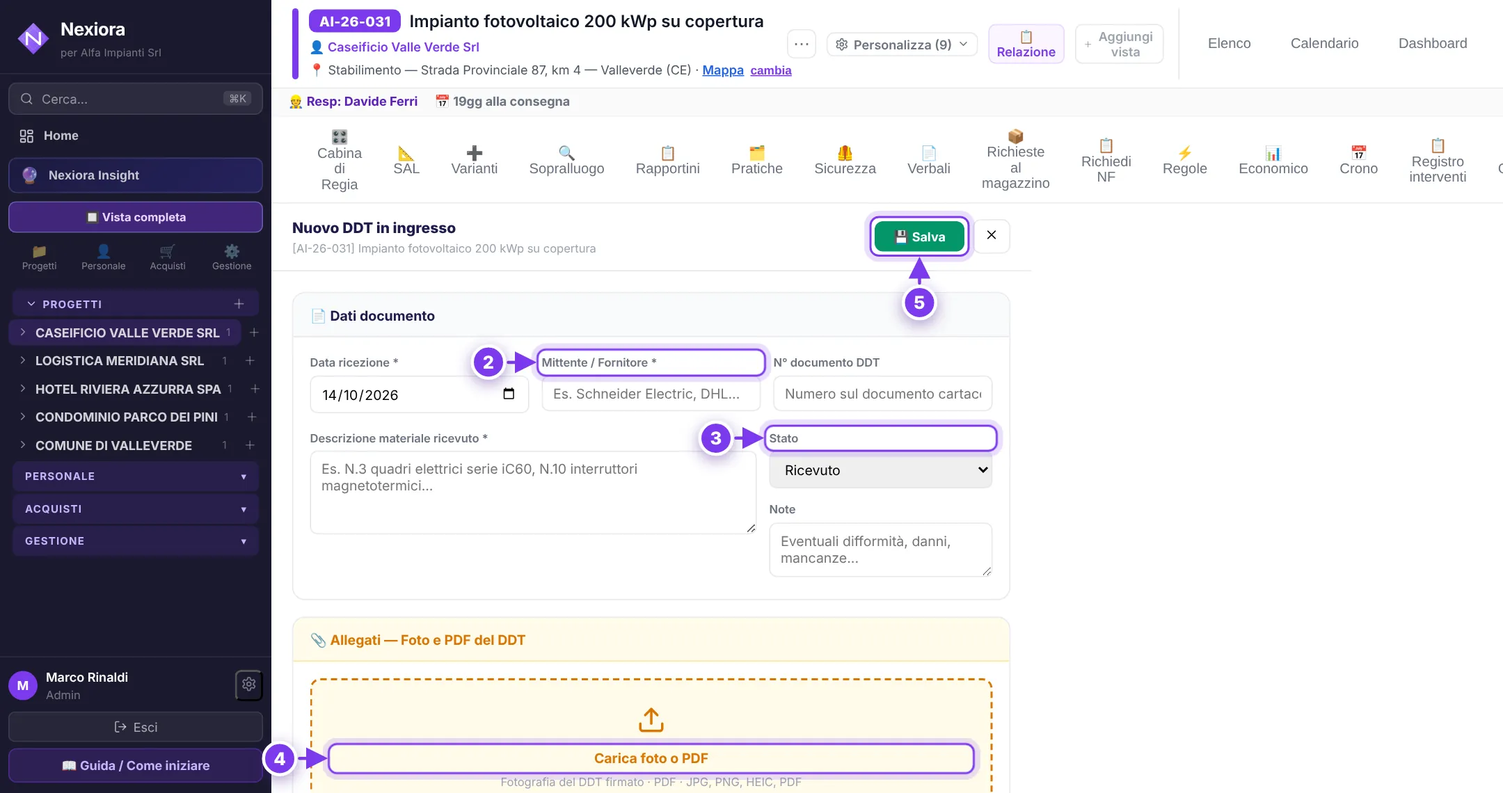Expand the ACQUISTI sidebar section

tap(136, 509)
